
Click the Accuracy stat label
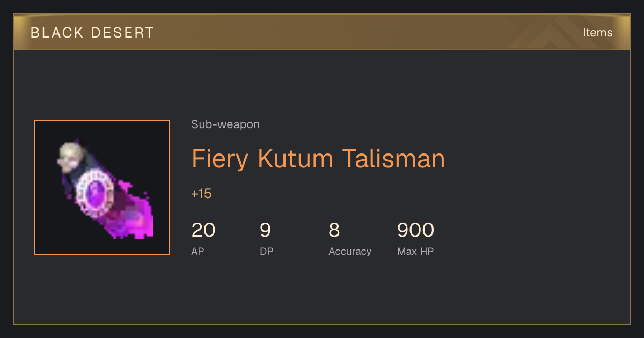coord(350,252)
